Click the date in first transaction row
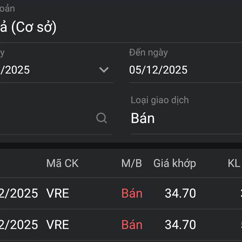Screen dimensions: 242x242 pyautogui.click(x=19, y=194)
